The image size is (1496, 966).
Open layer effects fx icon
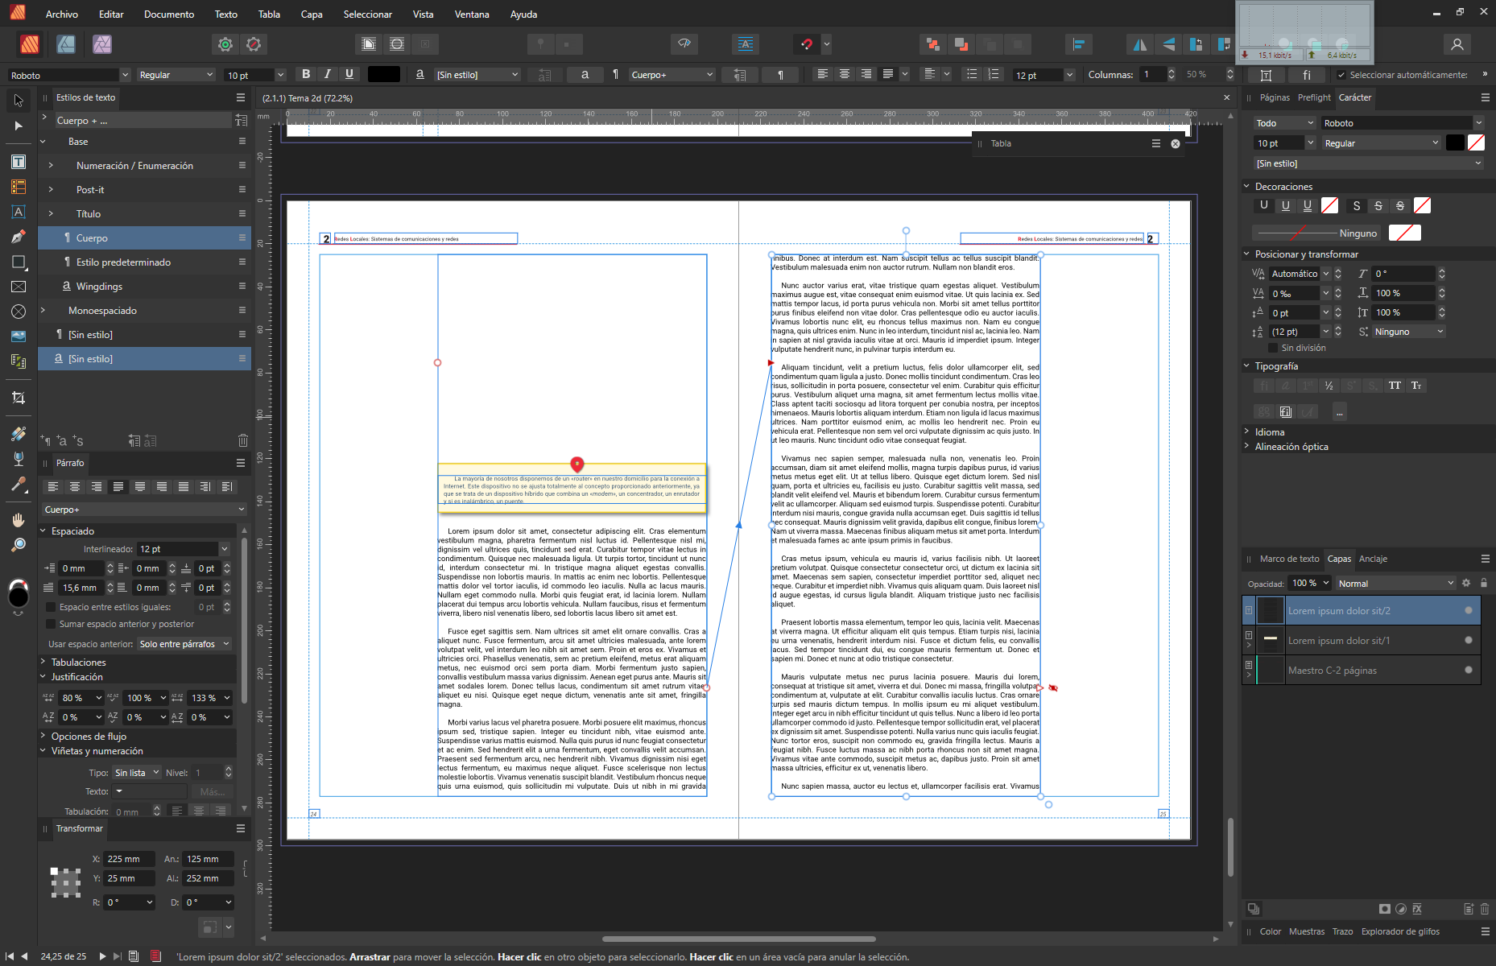1417,909
